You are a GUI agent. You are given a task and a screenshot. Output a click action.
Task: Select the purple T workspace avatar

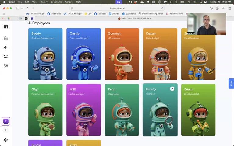(6, 121)
